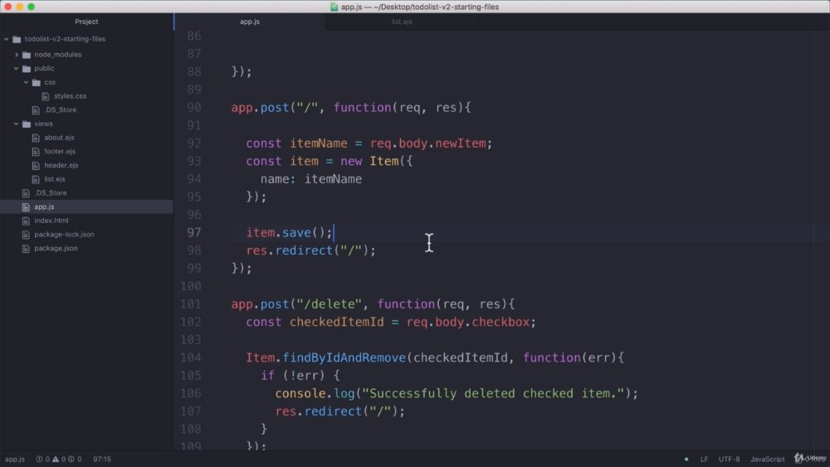Click the package.json file icon
This screenshot has height=467, width=830.
pos(26,248)
